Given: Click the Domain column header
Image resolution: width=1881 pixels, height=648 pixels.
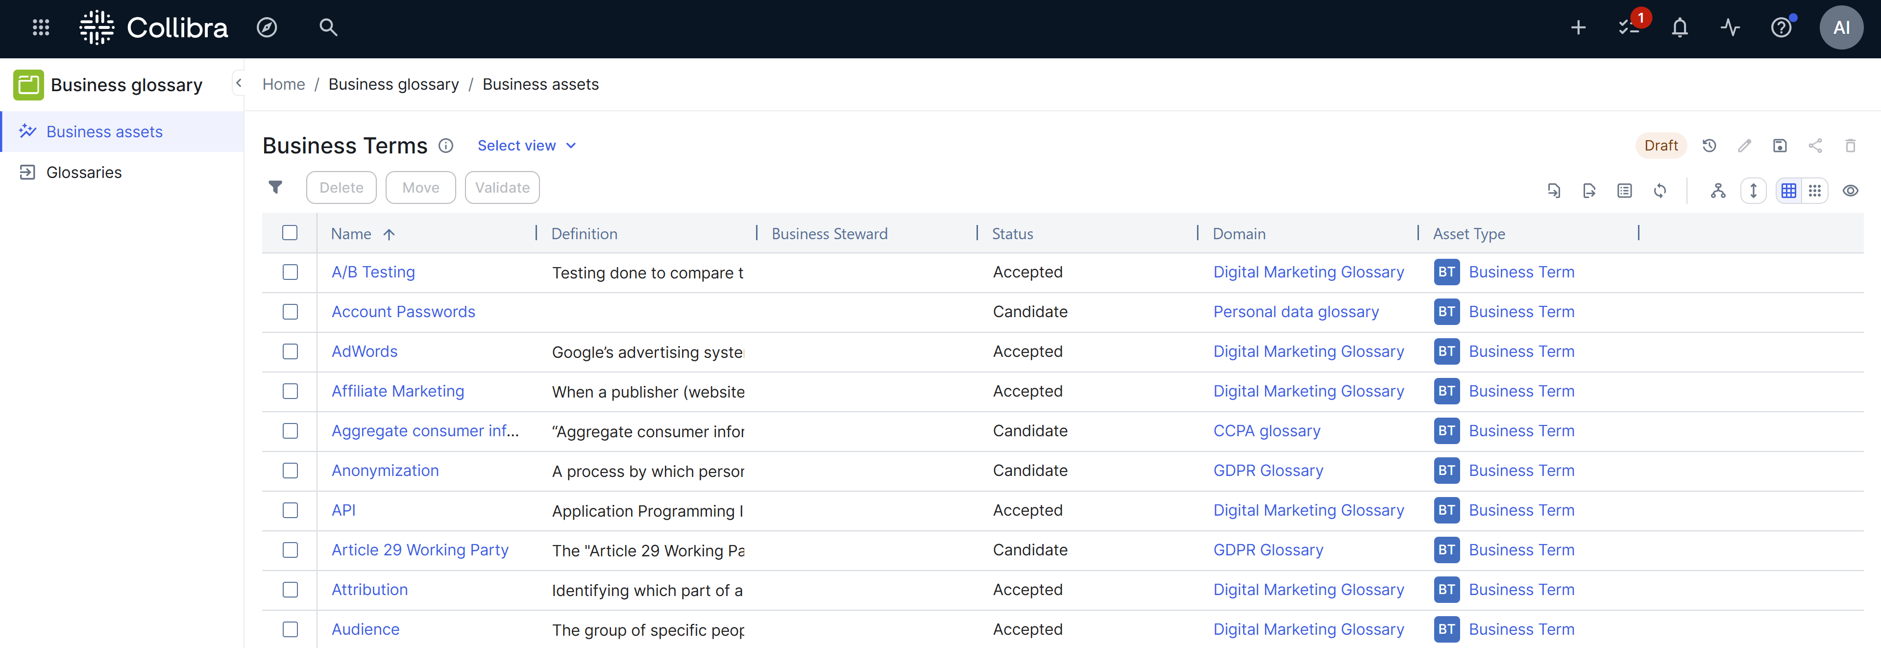Looking at the screenshot, I should coord(1239,234).
